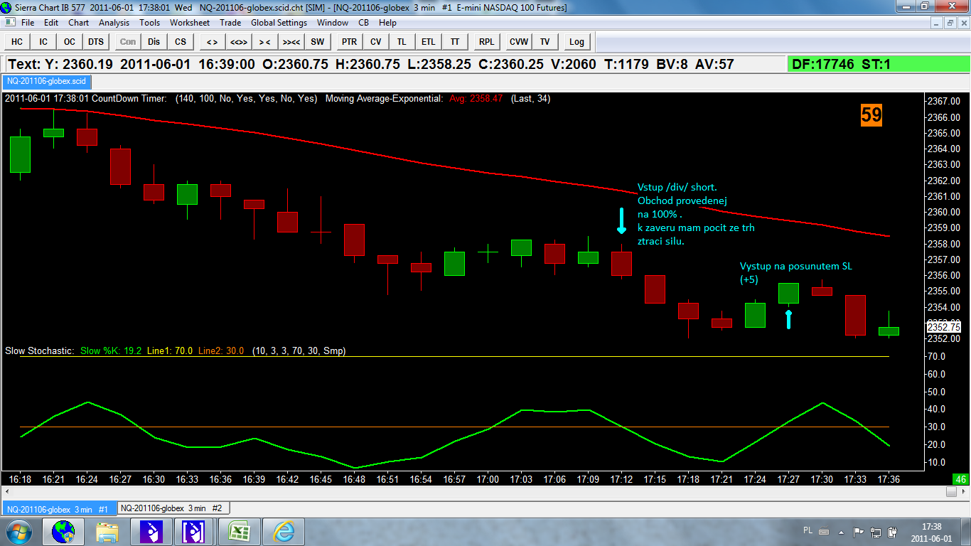971x546 pixels.
Task: Open the Tools menu
Action: pyautogui.click(x=149, y=22)
